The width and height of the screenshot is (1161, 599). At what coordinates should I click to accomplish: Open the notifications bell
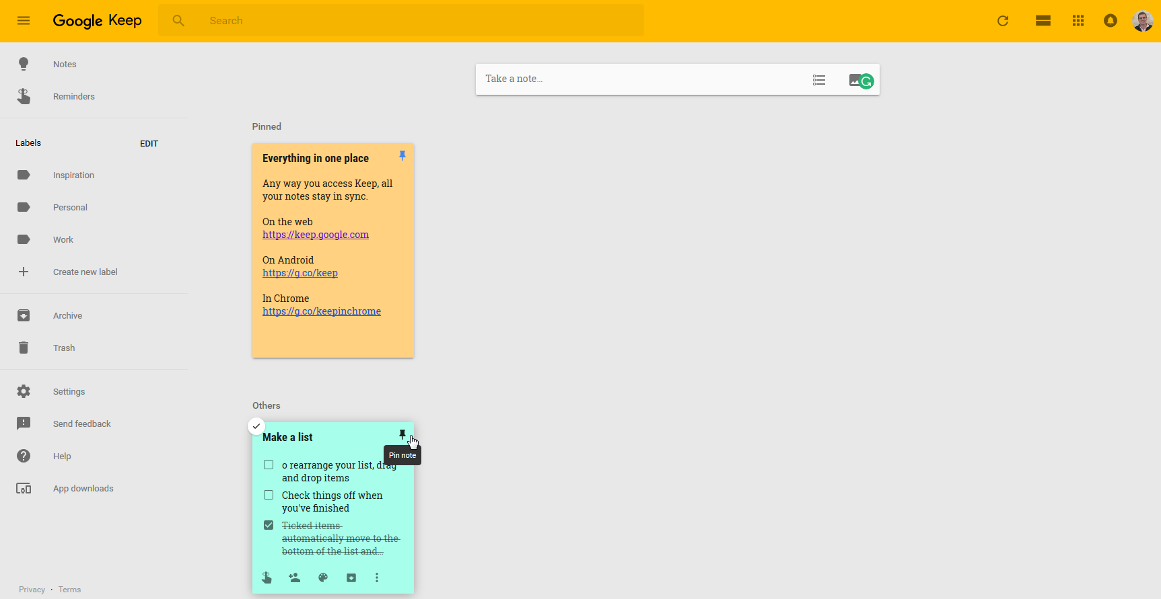pyautogui.click(x=1111, y=21)
